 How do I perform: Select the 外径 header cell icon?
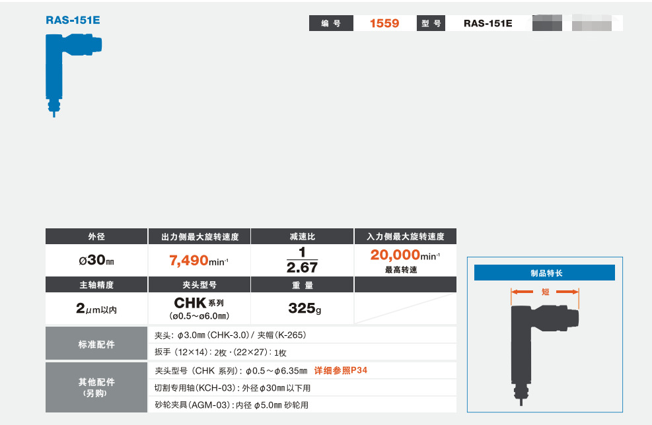[x=96, y=236]
